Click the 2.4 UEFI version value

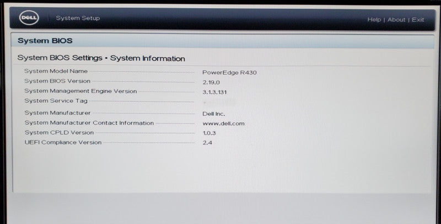(207, 143)
